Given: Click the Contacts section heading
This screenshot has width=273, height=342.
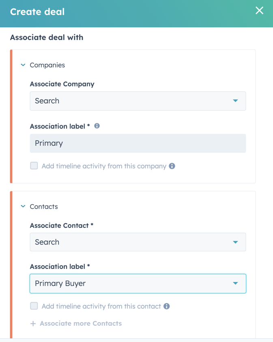Looking at the screenshot, I should pos(44,207).
